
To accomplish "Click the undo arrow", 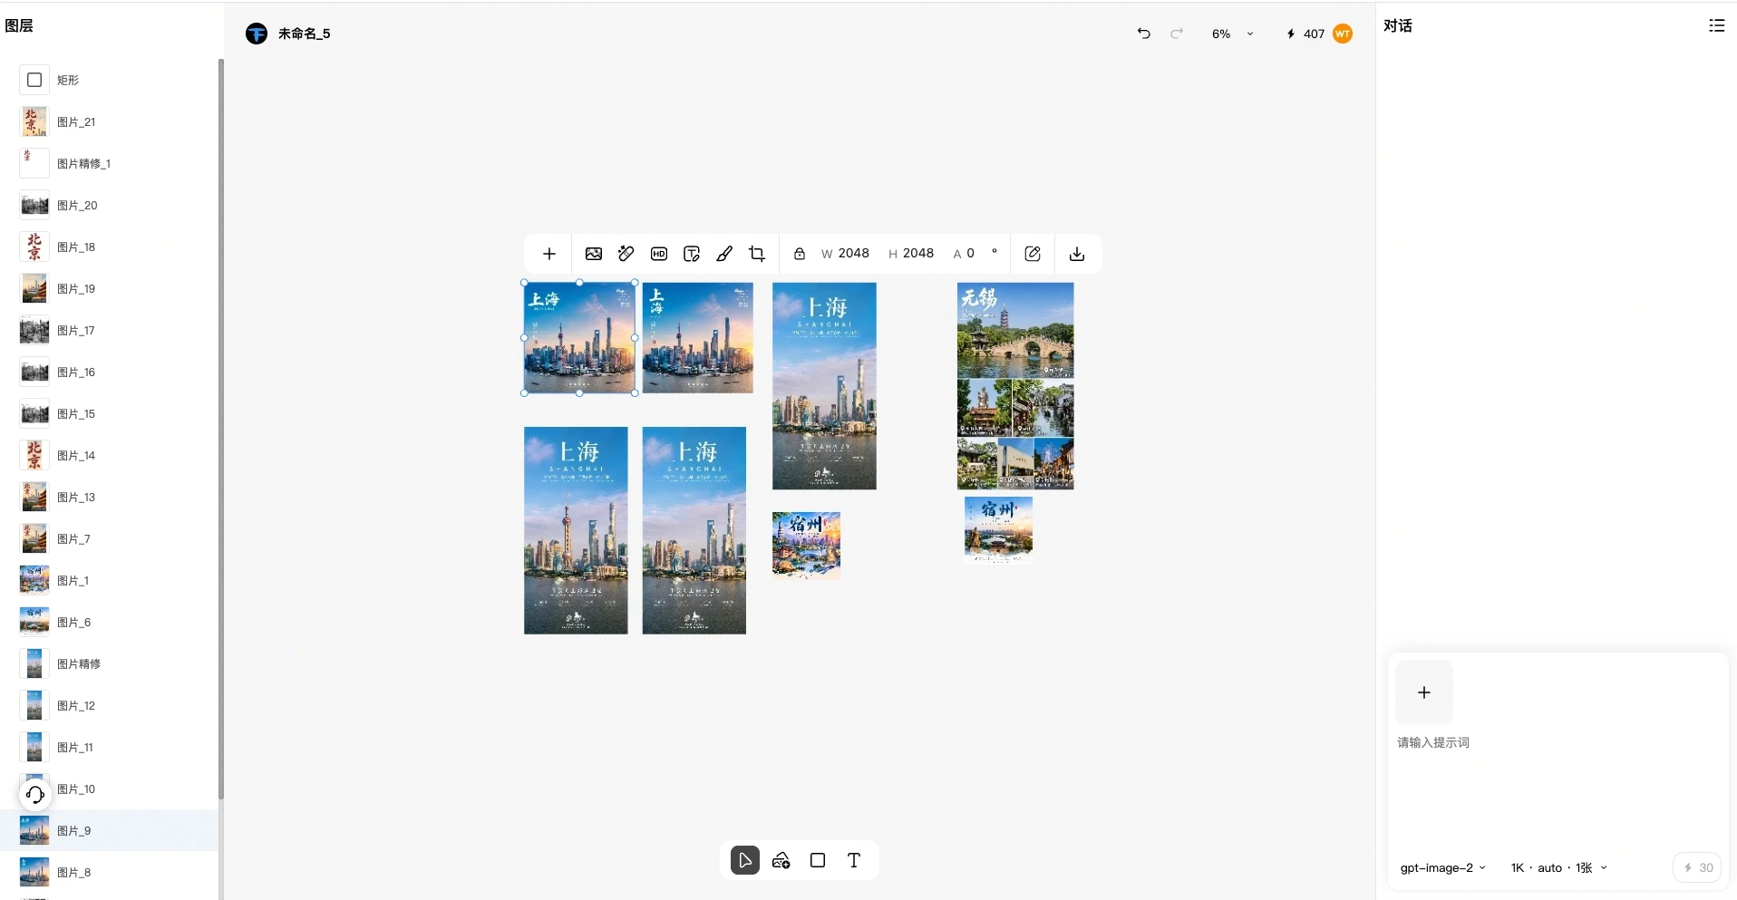I will coord(1144,34).
